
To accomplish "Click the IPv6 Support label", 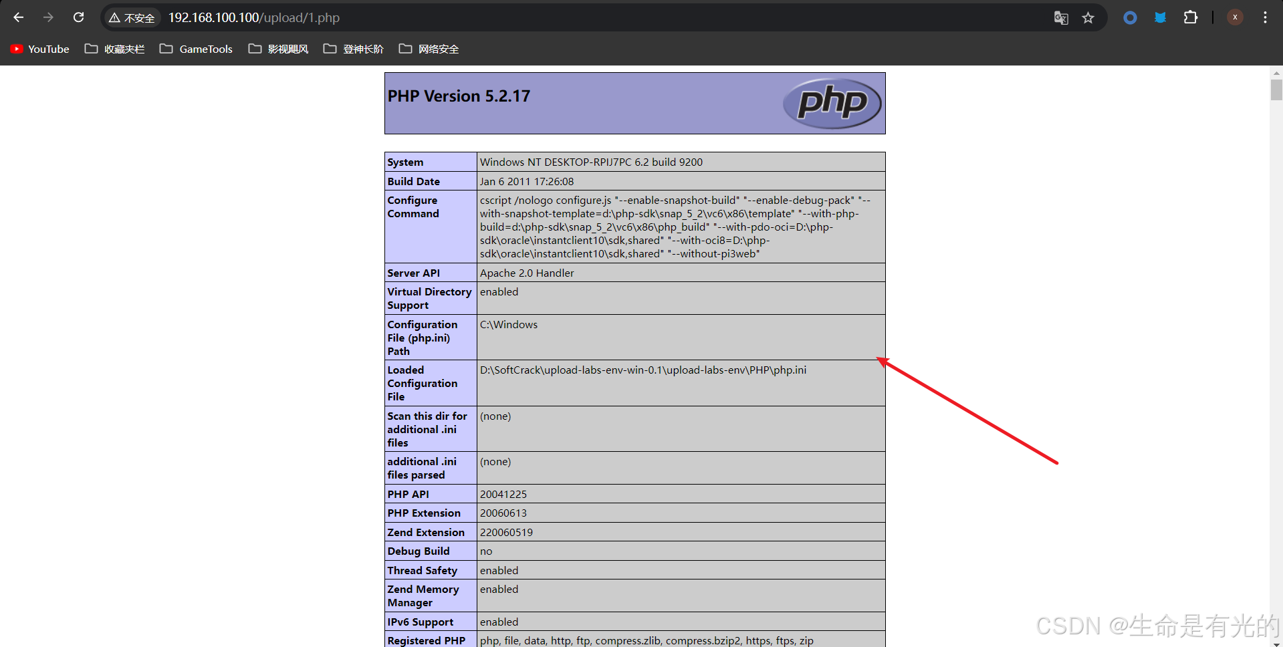I will tap(421, 622).
